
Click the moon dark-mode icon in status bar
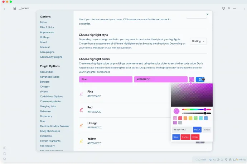(x=222, y=160)
